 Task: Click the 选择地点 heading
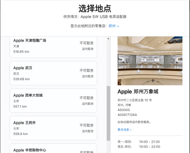click(95, 8)
